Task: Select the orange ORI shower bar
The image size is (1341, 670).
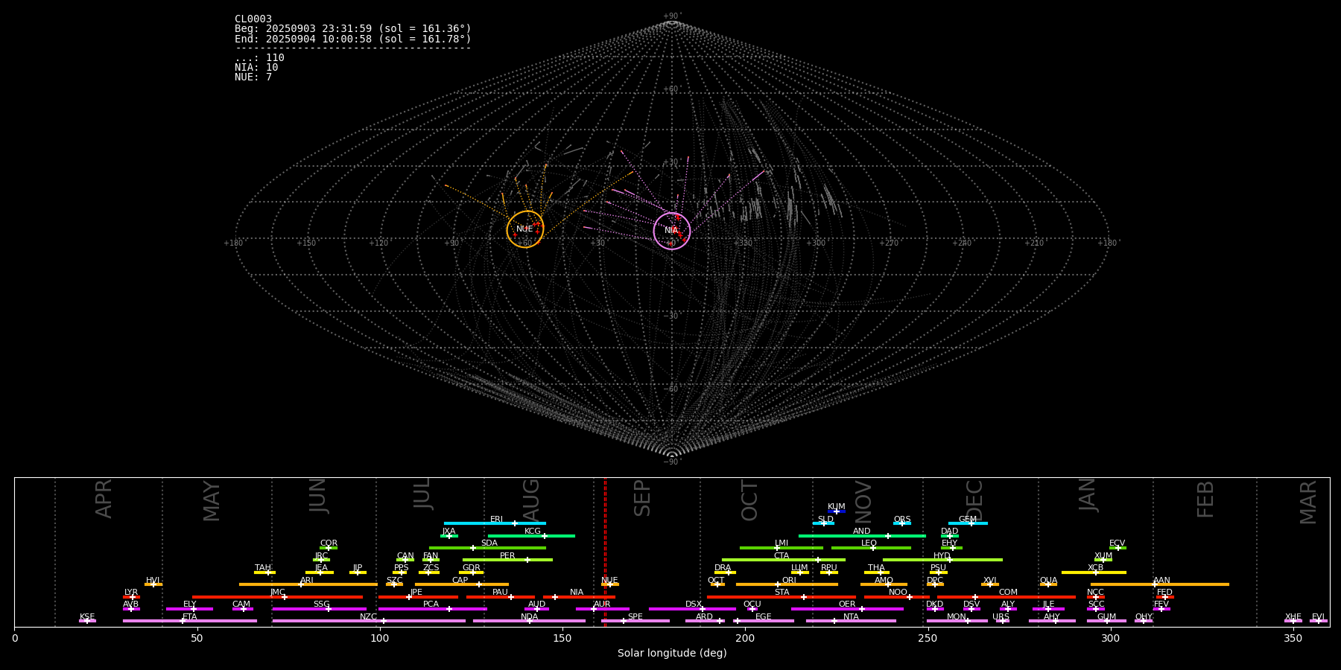Action: tap(787, 584)
